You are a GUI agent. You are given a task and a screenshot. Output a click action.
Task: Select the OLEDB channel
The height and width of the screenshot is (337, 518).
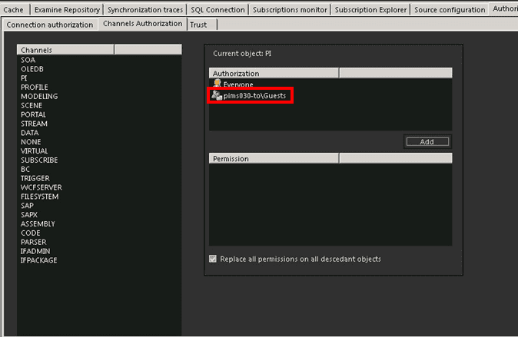pos(32,69)
